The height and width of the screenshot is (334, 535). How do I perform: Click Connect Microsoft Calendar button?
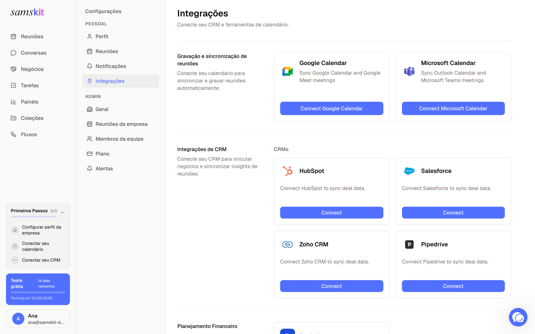(453, 108)
